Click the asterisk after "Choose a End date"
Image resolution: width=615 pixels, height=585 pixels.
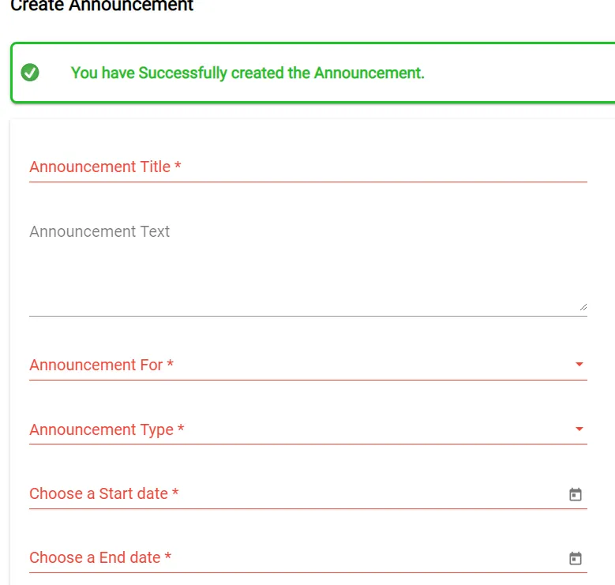coord(168,557)
